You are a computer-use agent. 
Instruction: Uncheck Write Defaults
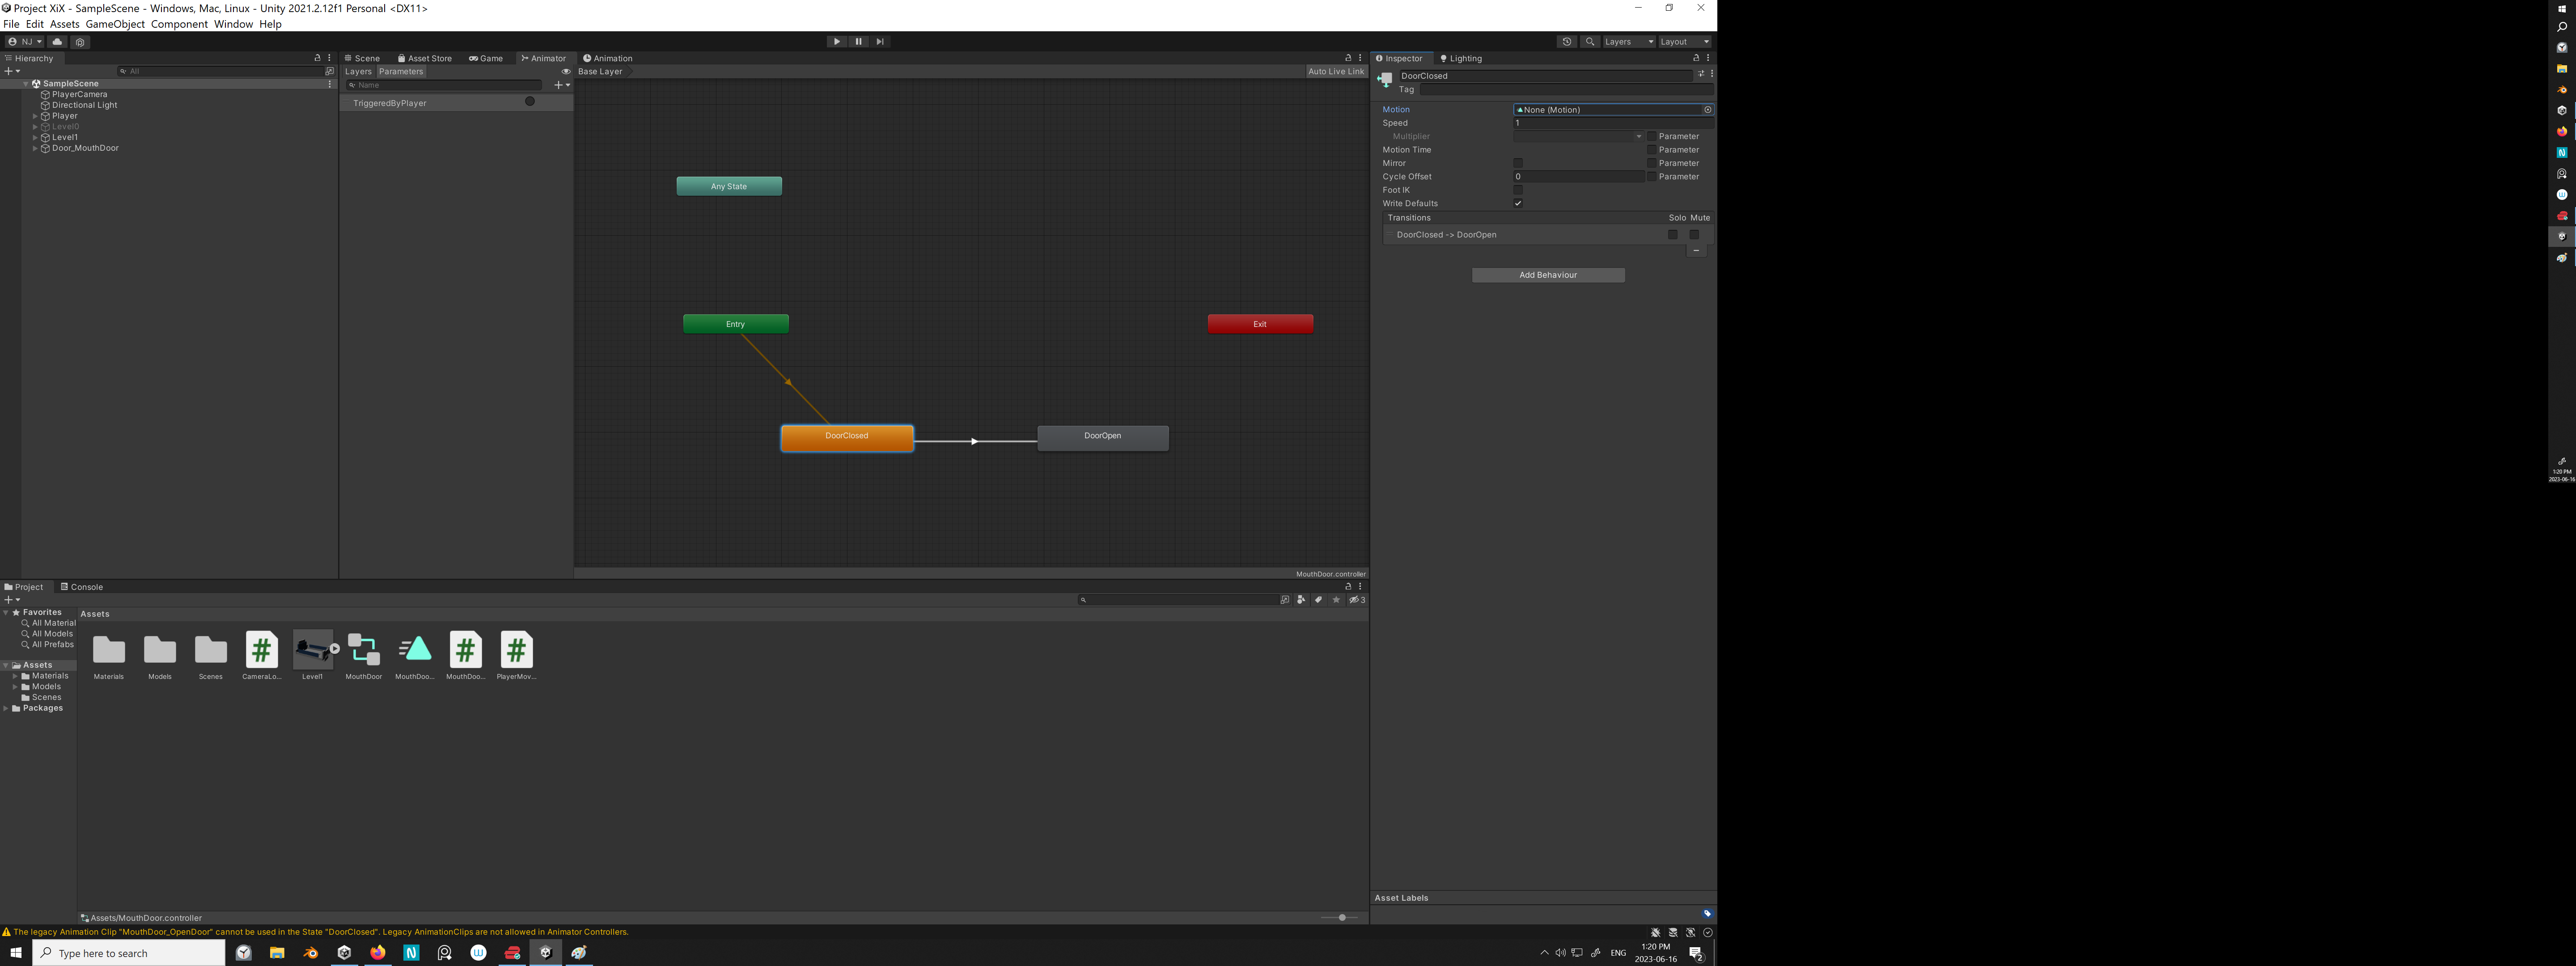click(1518, 203)
